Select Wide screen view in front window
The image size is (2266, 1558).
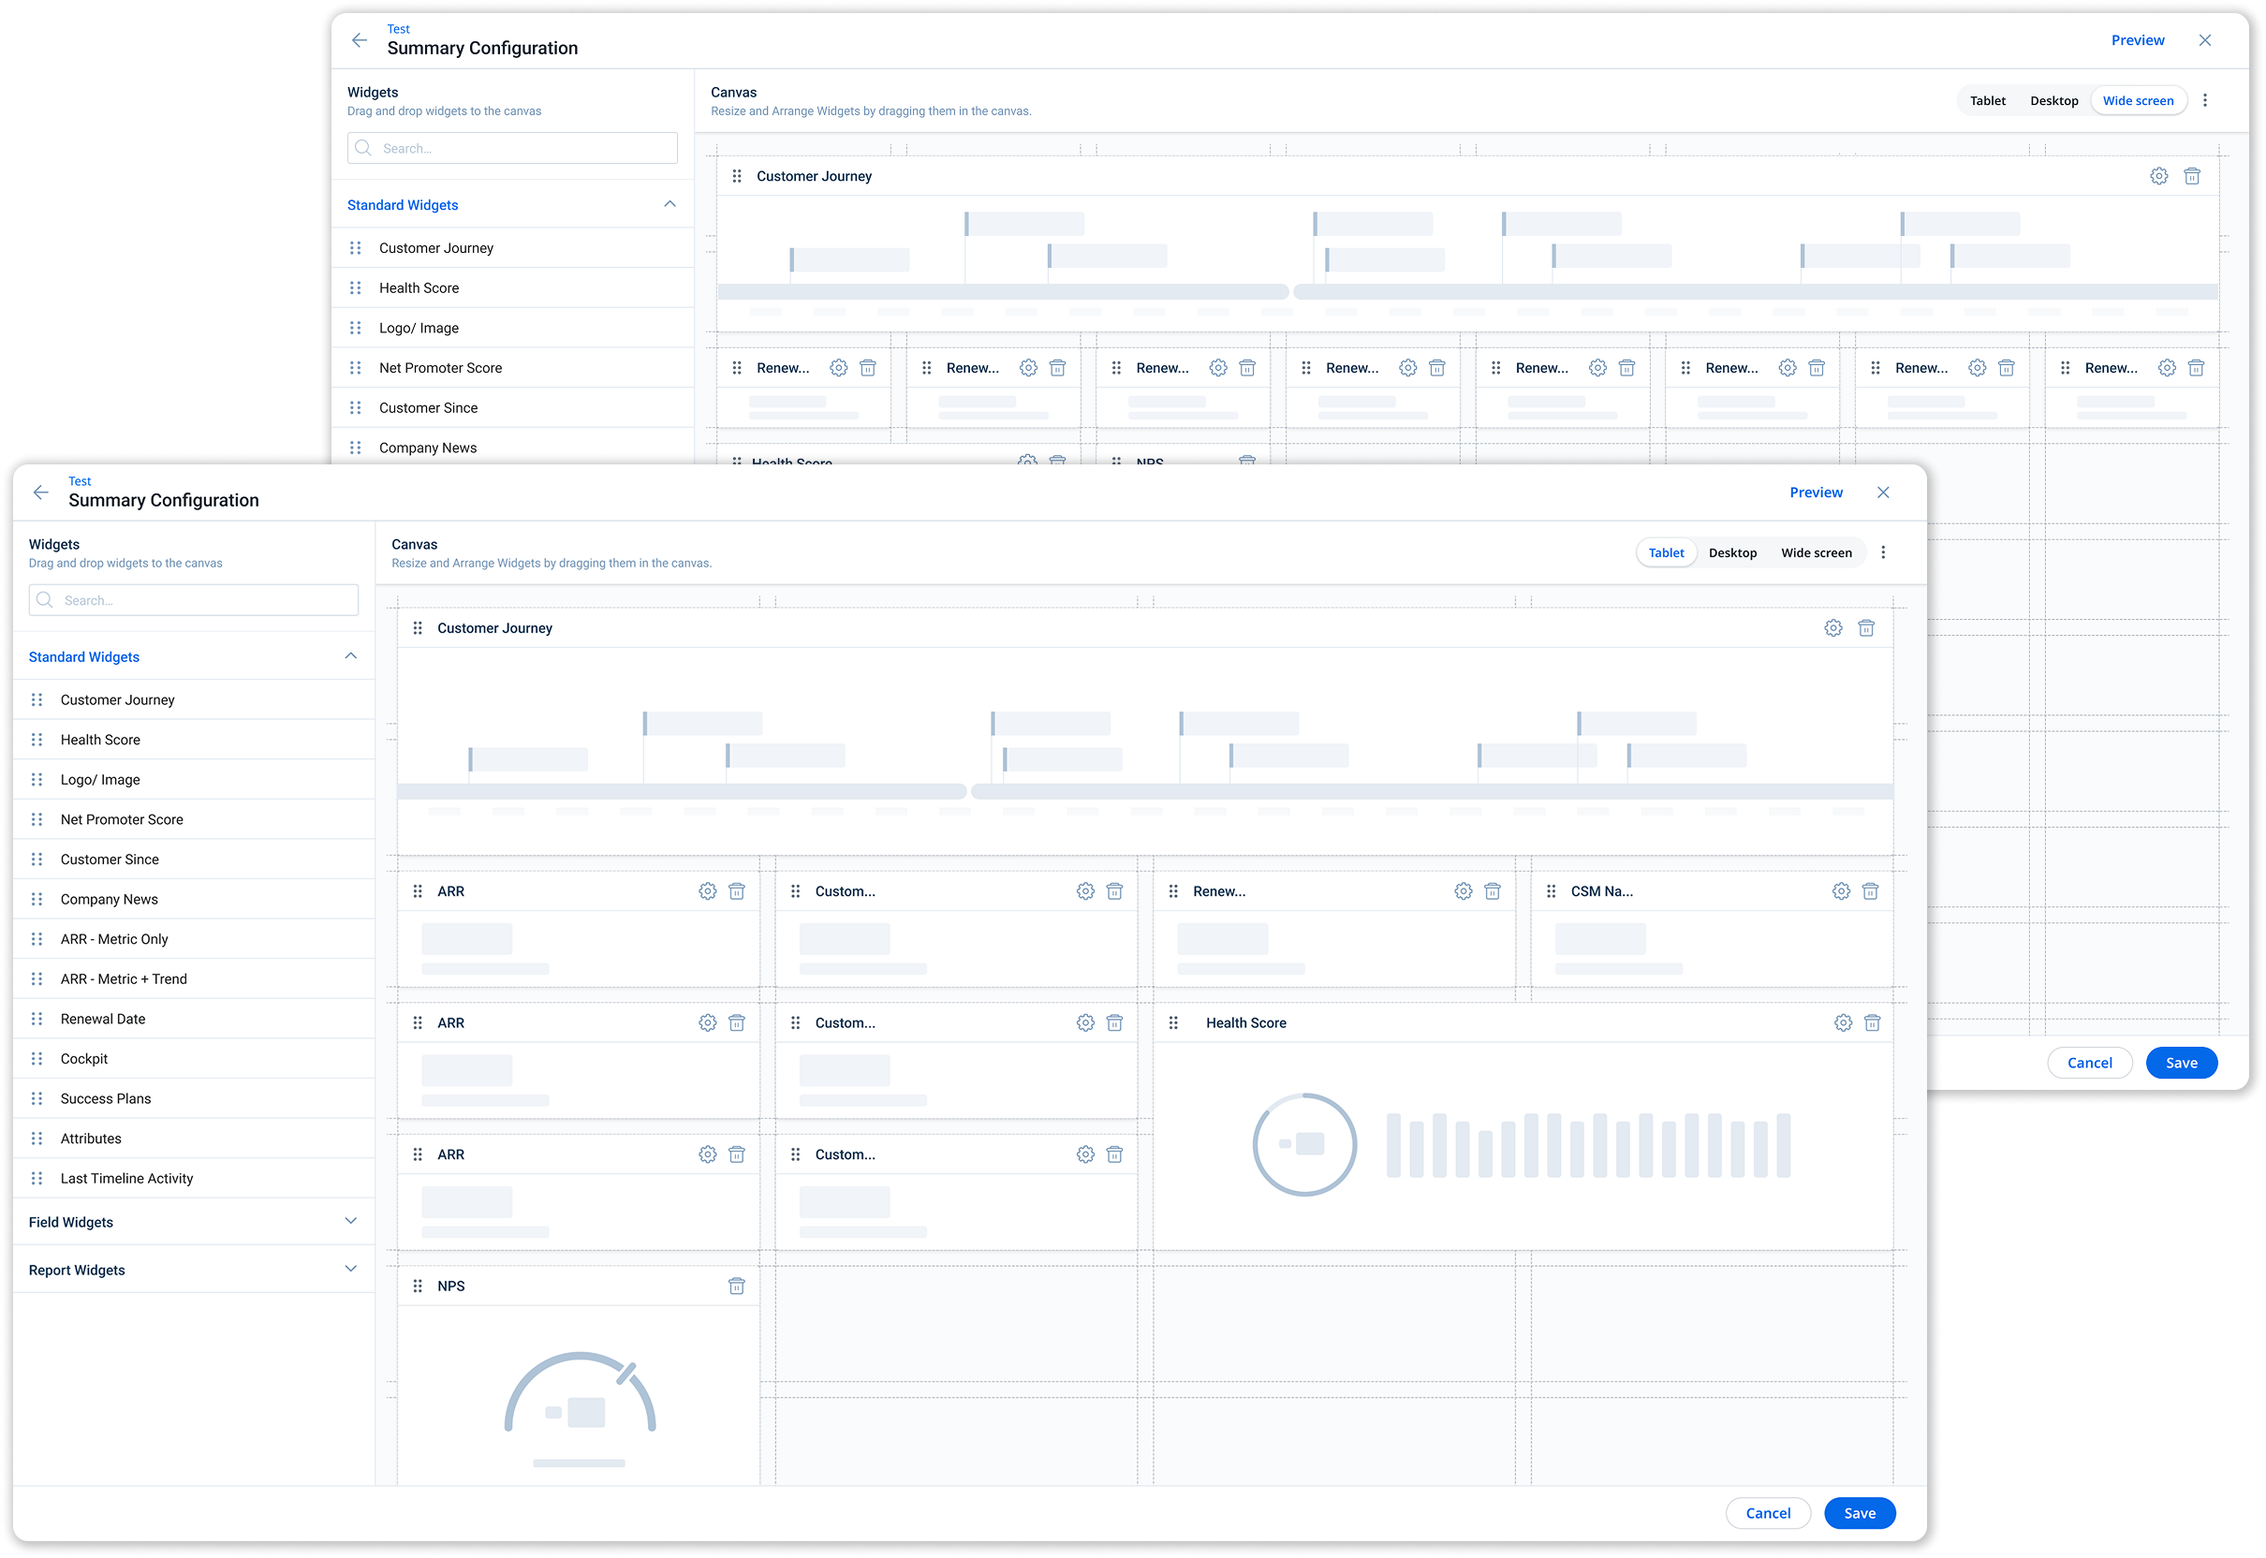pyautogui.click(x=1815, y=552)
